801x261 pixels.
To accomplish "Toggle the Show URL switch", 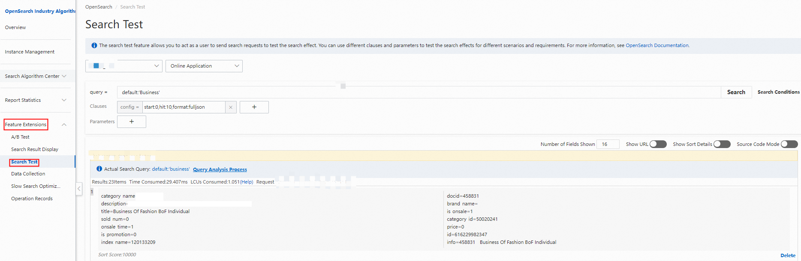I will coord(658,144).
